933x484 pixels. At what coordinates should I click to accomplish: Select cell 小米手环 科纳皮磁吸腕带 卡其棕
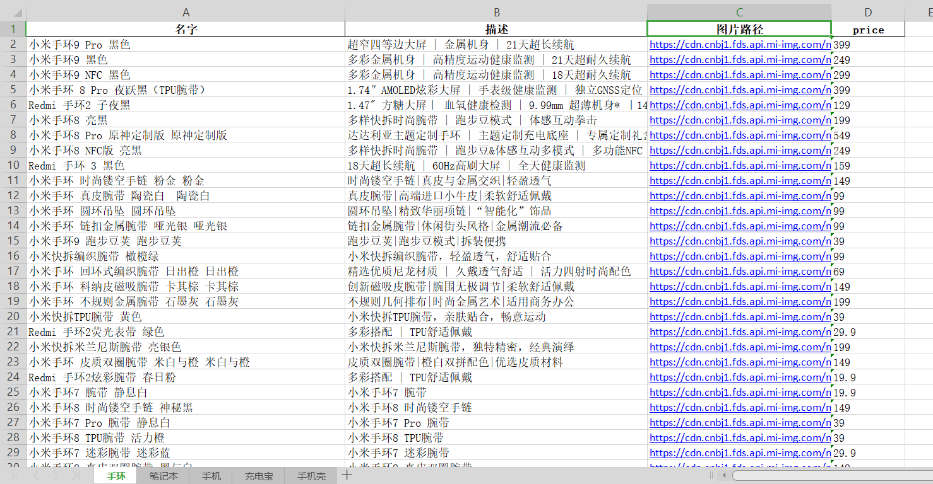tap(186, 286)
